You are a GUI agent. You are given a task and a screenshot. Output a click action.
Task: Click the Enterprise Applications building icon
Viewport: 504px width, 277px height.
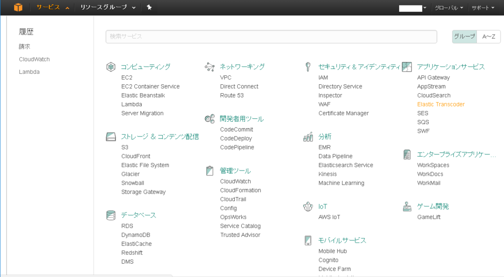[x=407, y=155]
